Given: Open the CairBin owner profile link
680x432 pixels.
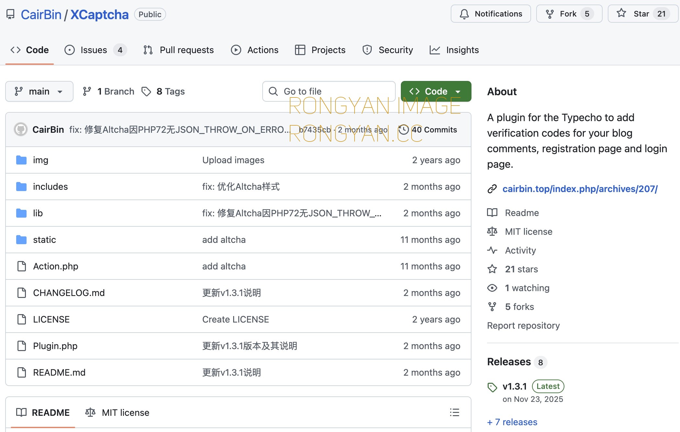Looking at the screenshot, I should click(x=41, y=15).
